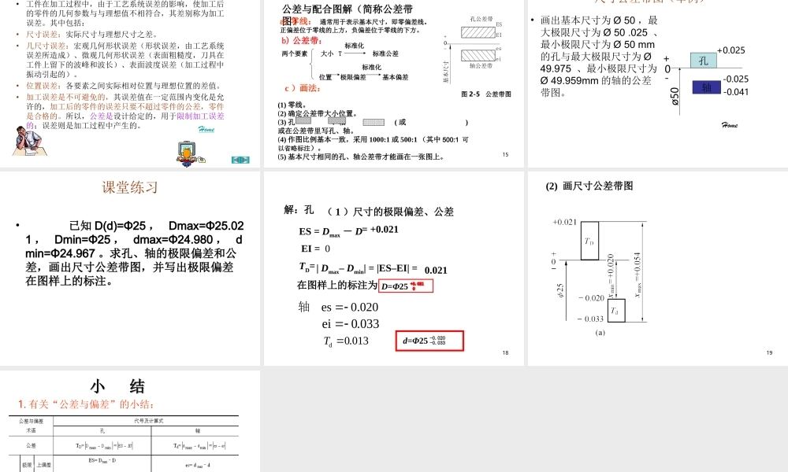This screenshot has width=788, height=472.
Task: Click slide number 15 in the corner
Action: tap(505, 154)
